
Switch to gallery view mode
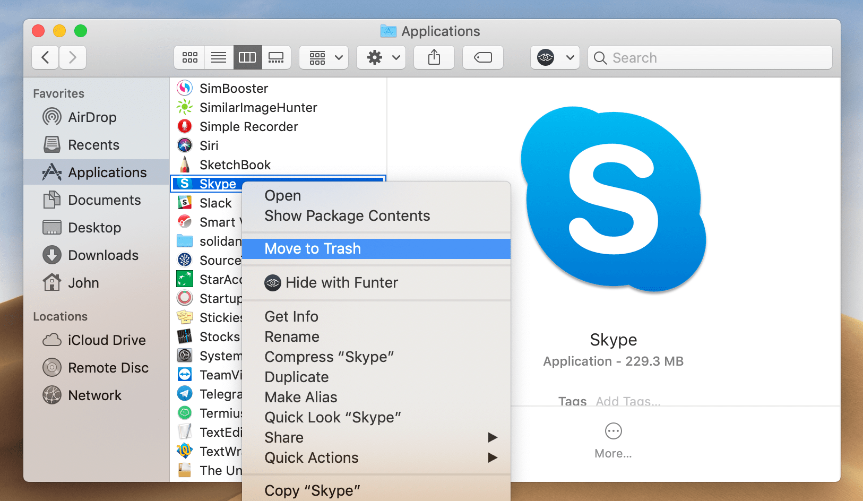tap(276, 57)
